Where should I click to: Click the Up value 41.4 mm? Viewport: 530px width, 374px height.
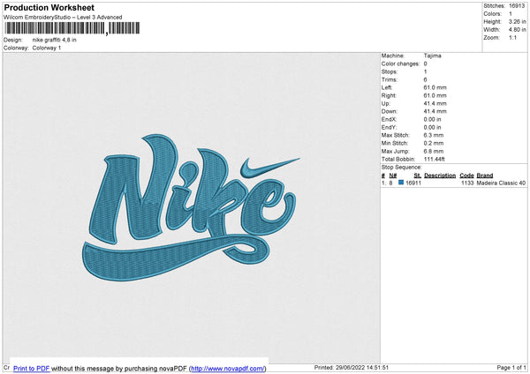[x=435, y=103]
